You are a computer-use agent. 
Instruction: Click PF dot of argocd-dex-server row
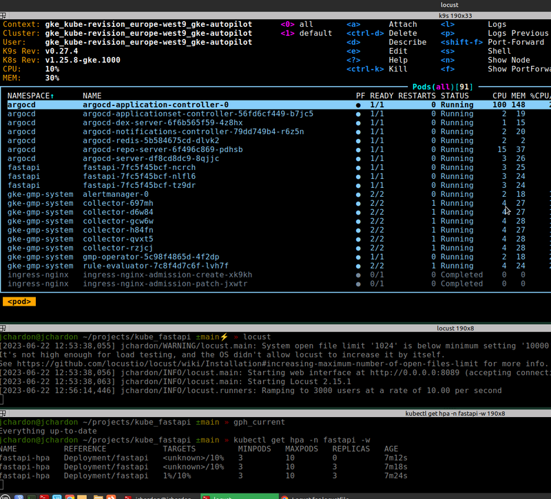358,123
